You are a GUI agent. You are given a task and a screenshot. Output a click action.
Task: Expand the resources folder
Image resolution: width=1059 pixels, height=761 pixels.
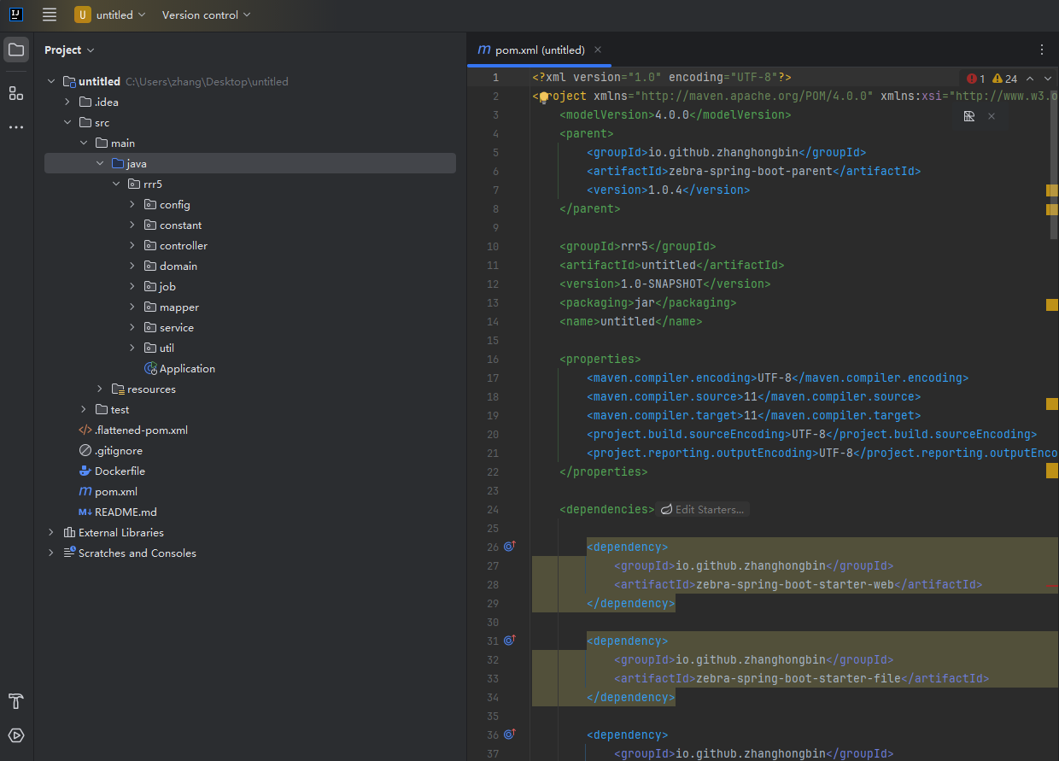point(100,389)
